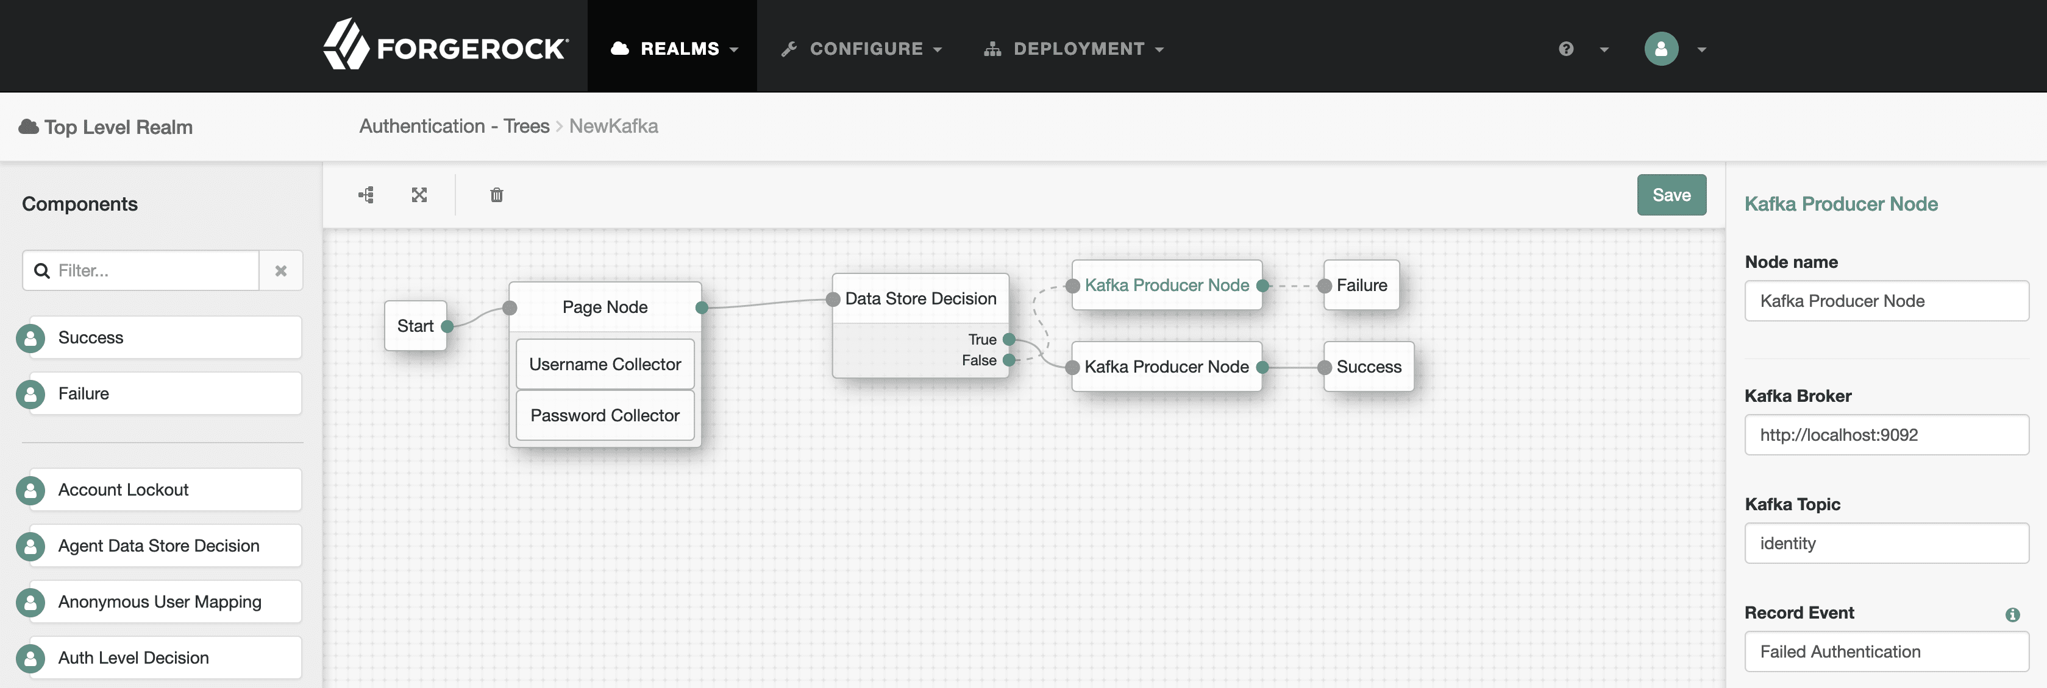This screenshot has width=2047, height=688.
Task: Click the Account Lockout component icon
Action: point(31,490)
